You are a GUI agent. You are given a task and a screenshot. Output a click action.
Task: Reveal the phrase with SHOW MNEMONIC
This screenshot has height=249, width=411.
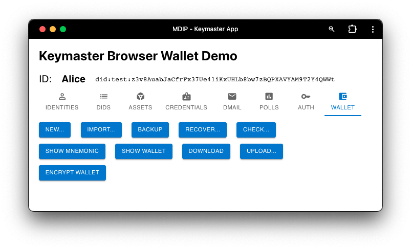tap(72, 151)
